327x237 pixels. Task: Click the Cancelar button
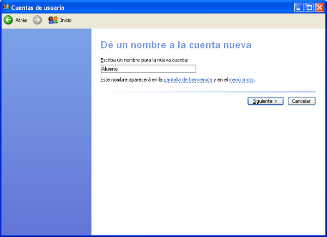(x=301, y=101)
